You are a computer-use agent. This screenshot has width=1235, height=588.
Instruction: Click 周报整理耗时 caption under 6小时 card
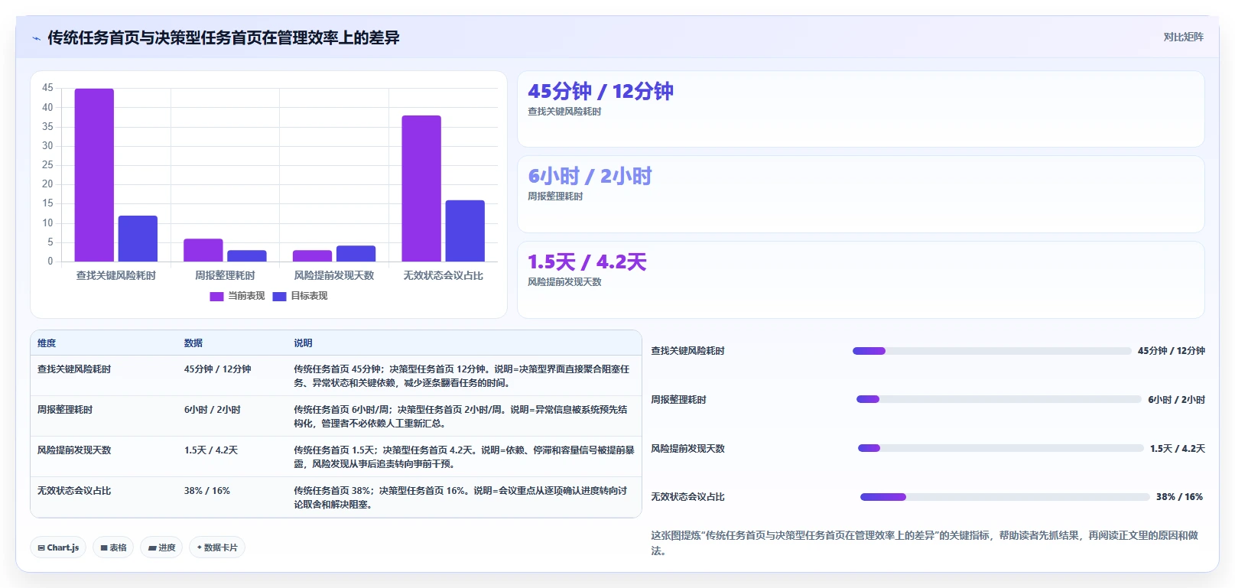pos(555,197)
